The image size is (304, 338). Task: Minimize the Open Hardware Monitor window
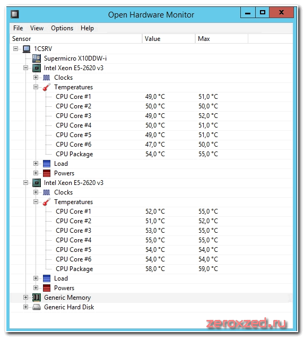[248, 13]
